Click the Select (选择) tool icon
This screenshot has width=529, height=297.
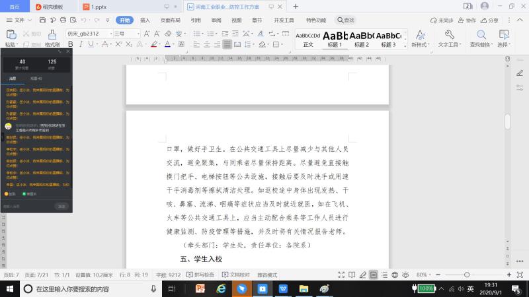(x=504, y=35)
